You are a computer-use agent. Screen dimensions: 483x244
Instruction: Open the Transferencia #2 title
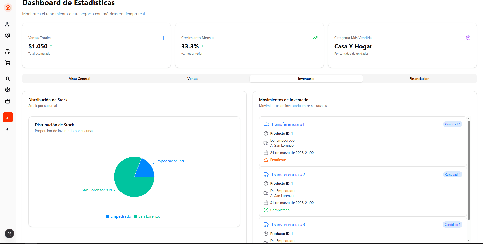[288, 175]
